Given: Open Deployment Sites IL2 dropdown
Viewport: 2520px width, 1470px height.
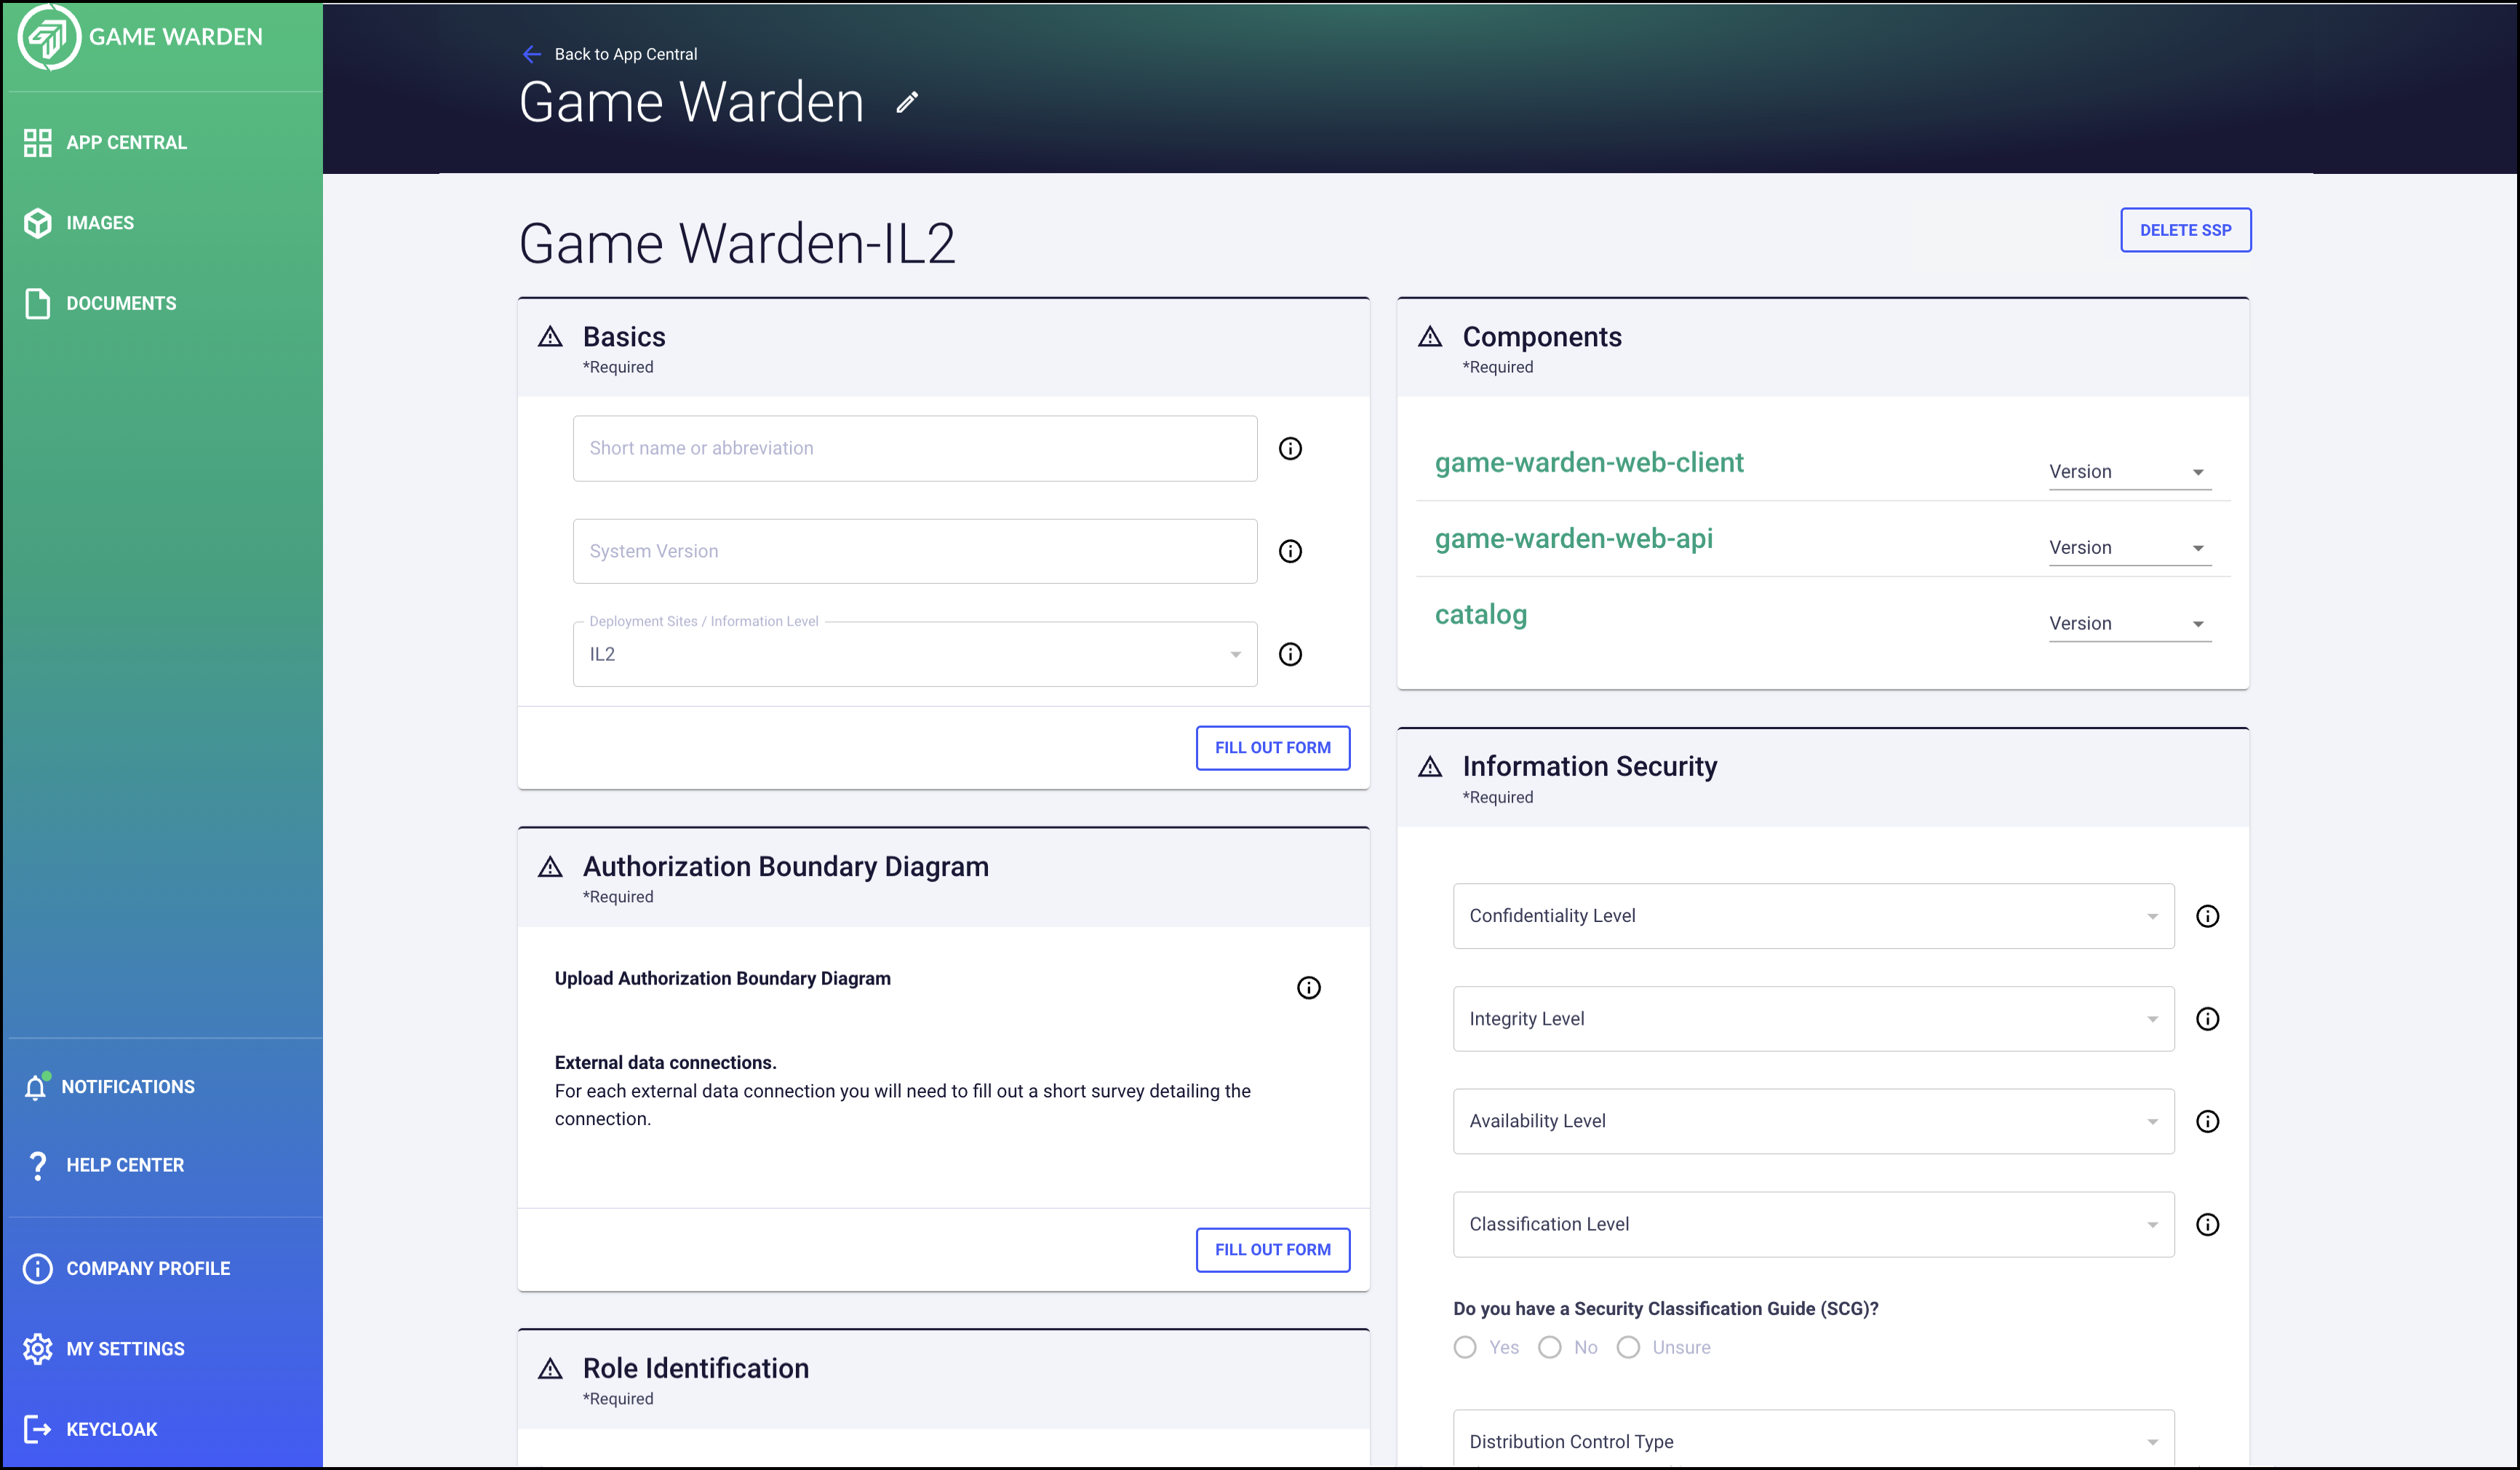Looking at the screenshot, I should point(914,654).
